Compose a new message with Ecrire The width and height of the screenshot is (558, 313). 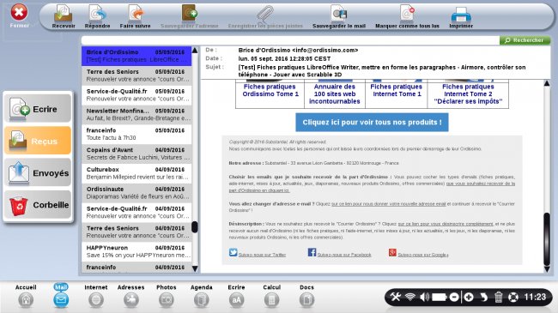tap(38, 109)
